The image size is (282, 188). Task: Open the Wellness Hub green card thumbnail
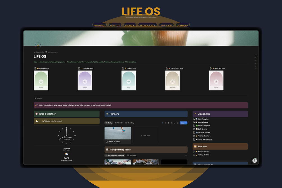click(41, 81)
